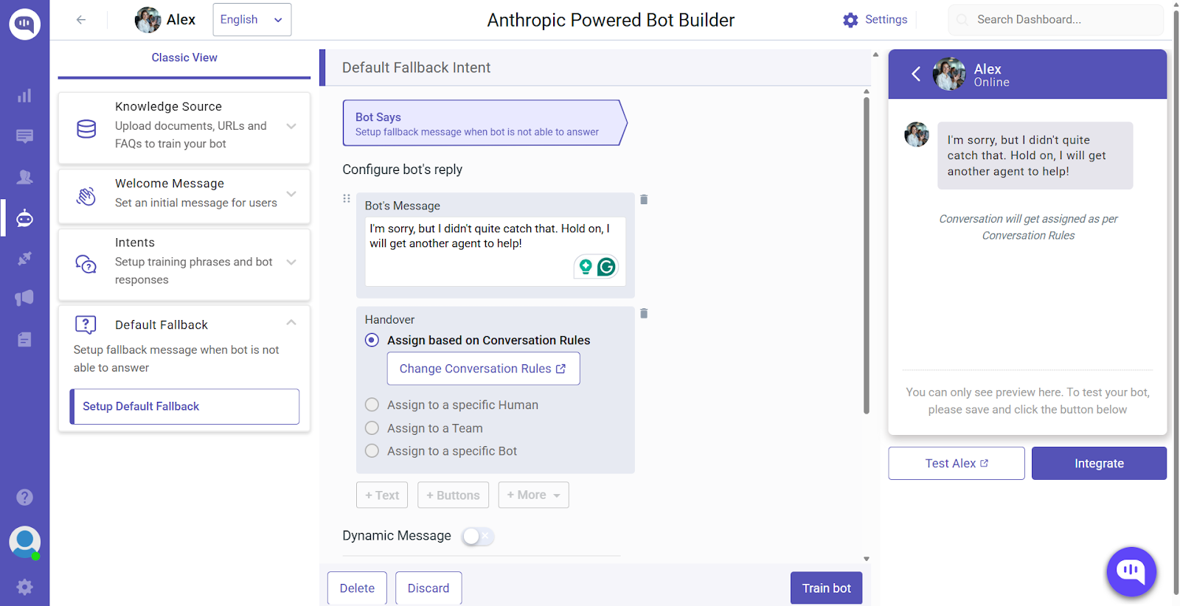Image resolution: width=1180 pixels, height=606 pixels.
Task: Collapse the Default Fallback section
Action: (x=291, y=322)
